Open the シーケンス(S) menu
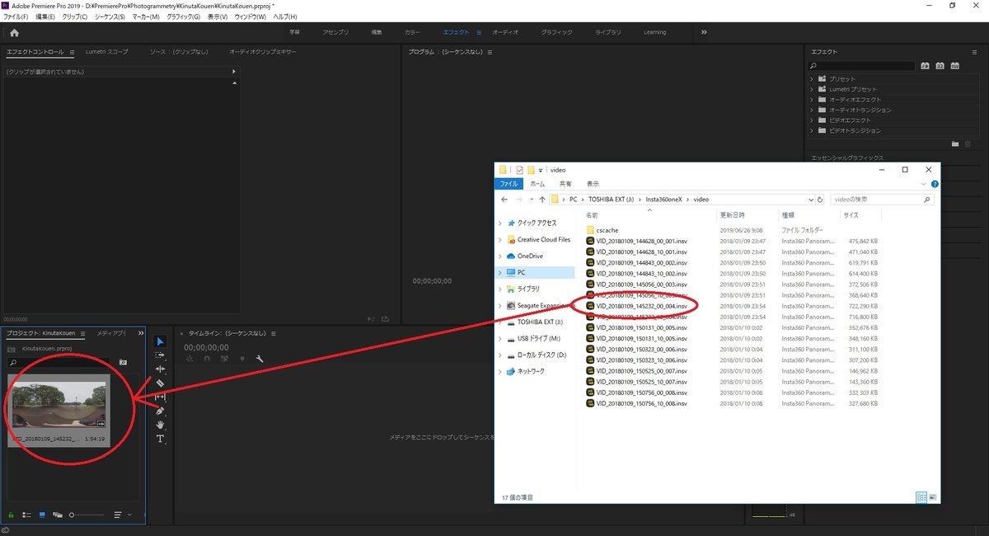 [110, 16]
